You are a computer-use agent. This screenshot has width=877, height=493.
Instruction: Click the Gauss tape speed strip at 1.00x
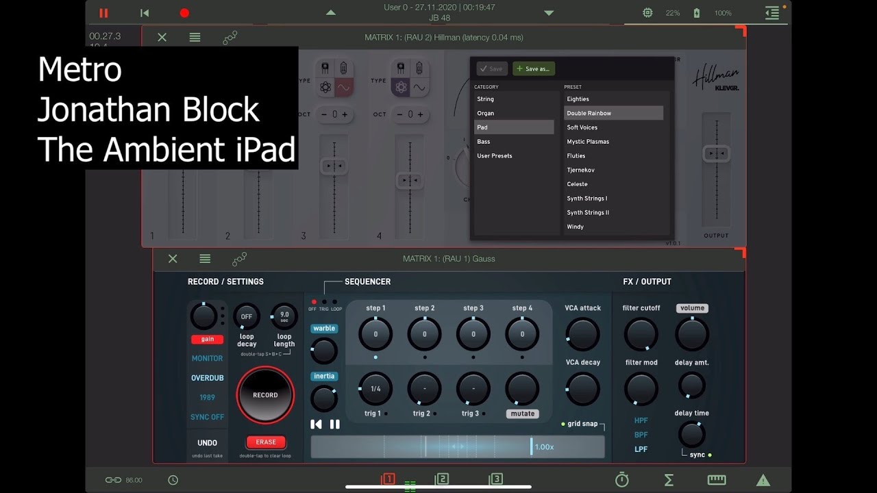pos(458,446)
